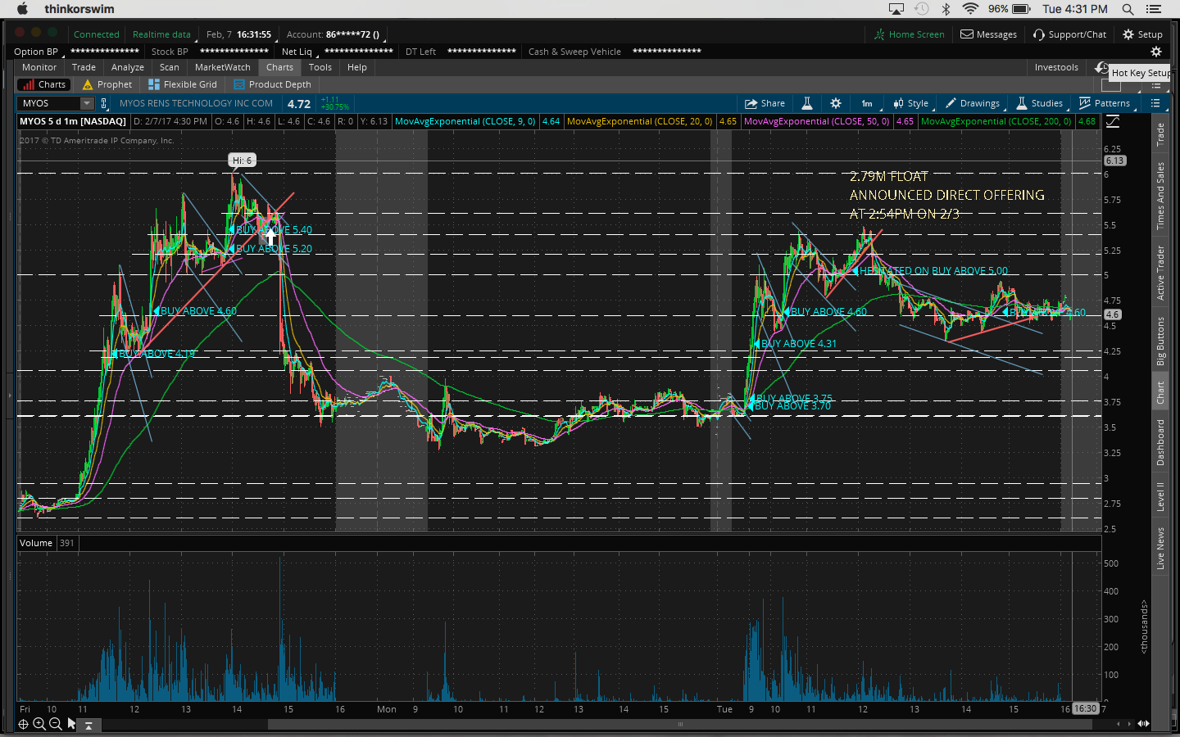
Task: Click the crosshair pan icon below chart
Action: pos(24,724)
